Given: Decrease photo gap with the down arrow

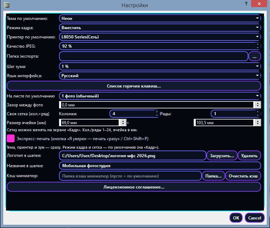Looking at the screenshot, I should 258,106.
